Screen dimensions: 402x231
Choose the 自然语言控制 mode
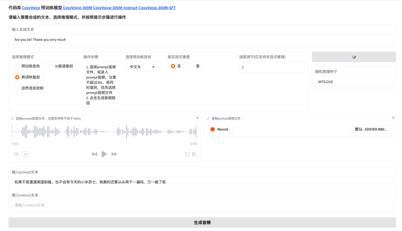pos(17,88)
